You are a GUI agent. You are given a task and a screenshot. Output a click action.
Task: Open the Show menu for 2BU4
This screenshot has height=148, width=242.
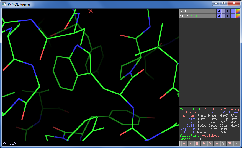tap(223, 16)
